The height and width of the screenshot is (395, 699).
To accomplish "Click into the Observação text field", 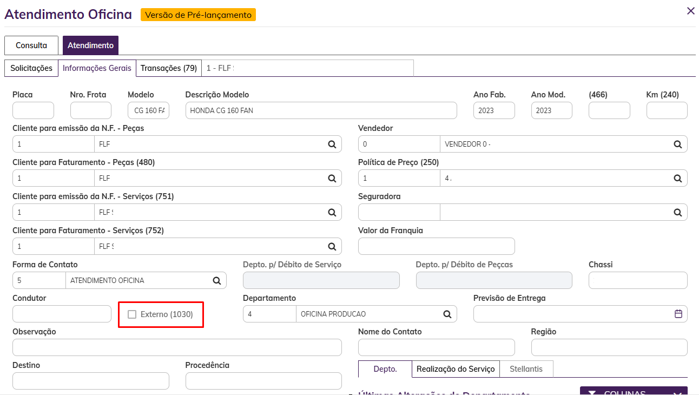I will (177, 347).
